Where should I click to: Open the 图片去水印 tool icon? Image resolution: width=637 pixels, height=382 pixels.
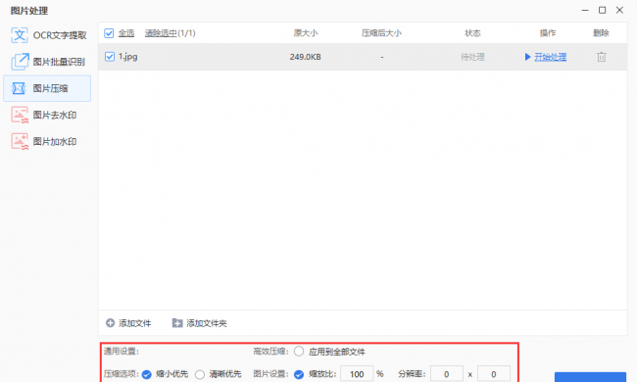click(x=20, y=115)
